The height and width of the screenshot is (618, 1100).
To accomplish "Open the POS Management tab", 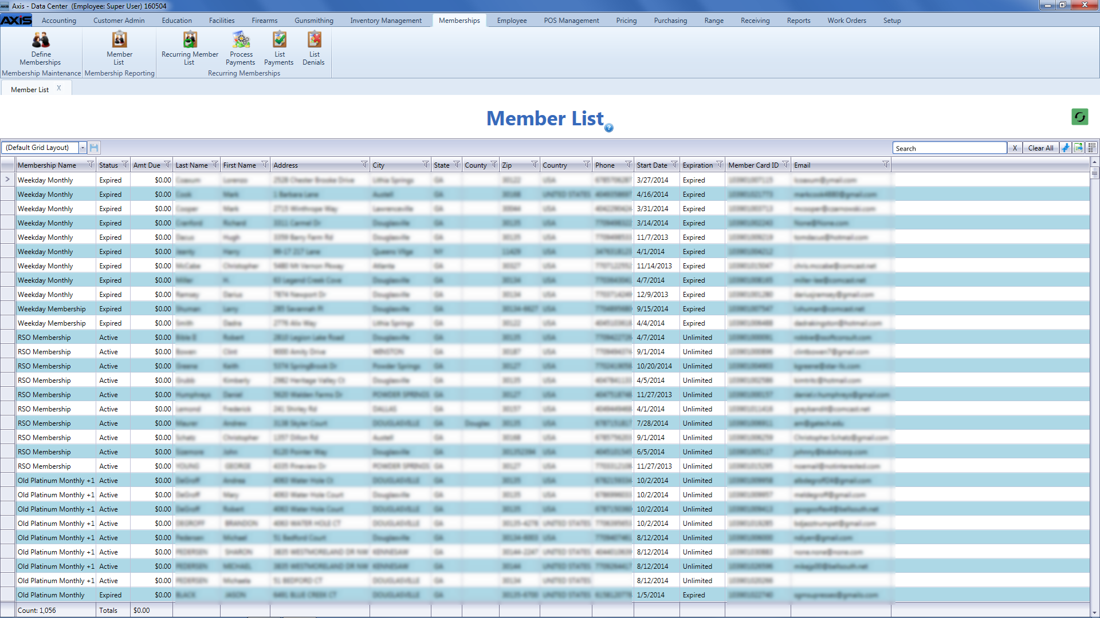I will [572, 21].
